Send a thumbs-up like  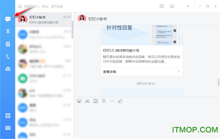point(120,101)
